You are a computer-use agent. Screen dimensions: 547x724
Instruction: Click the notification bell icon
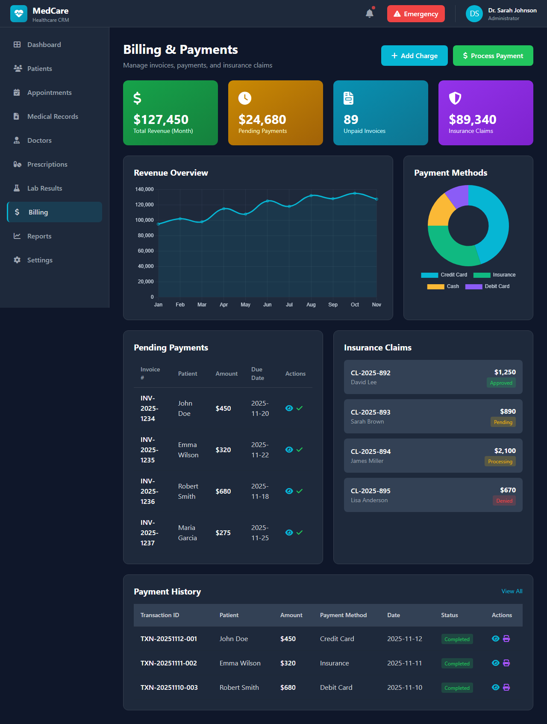[370, 14]
